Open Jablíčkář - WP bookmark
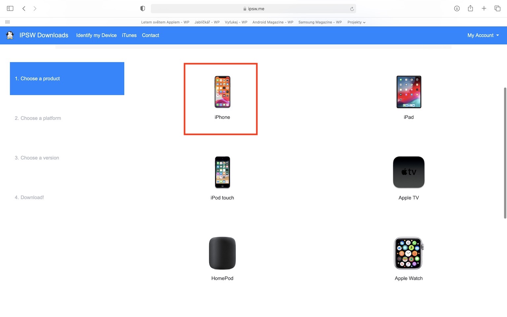The height and width of the screenshot is (317, 507). [x=207, y=22]
